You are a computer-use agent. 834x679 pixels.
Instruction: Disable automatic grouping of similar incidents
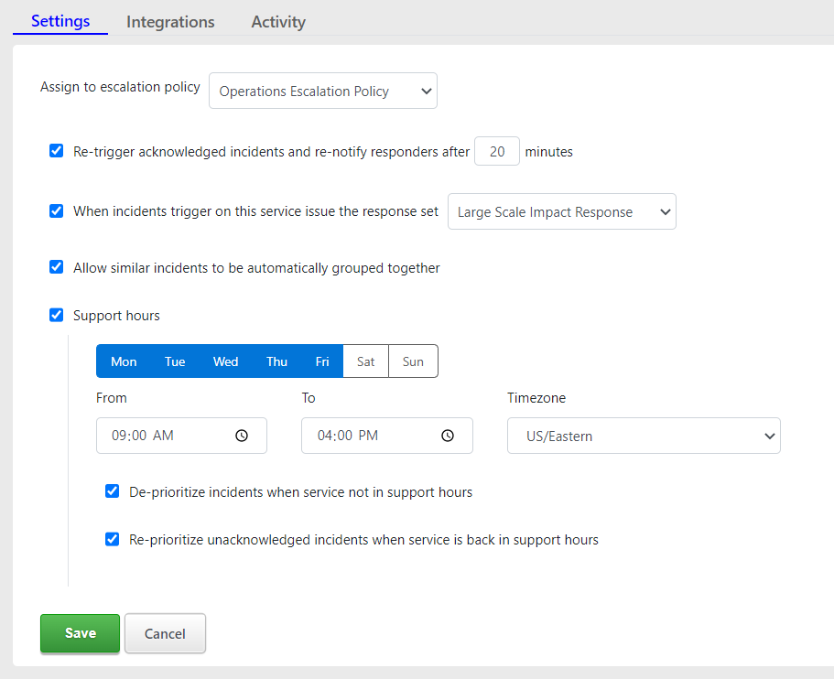point(57,268)
